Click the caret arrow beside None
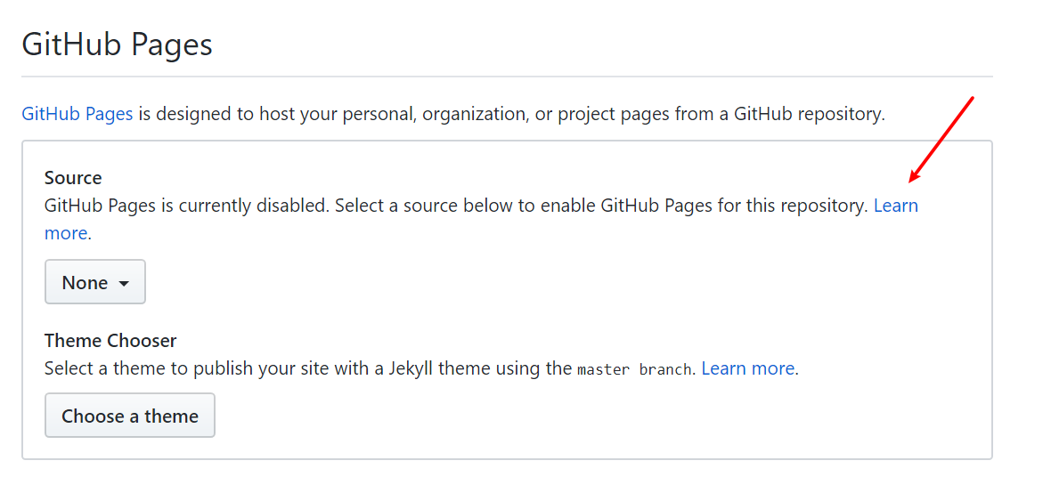 [124, 283]
